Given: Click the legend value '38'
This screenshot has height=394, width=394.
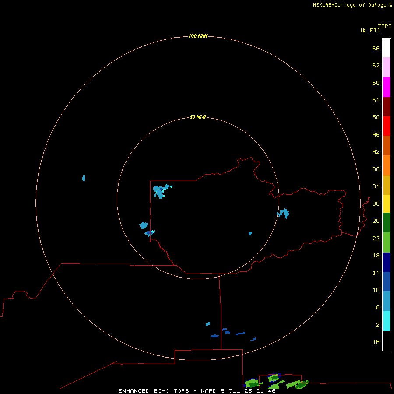Looking at the screenshot, I should pos(376,169).
